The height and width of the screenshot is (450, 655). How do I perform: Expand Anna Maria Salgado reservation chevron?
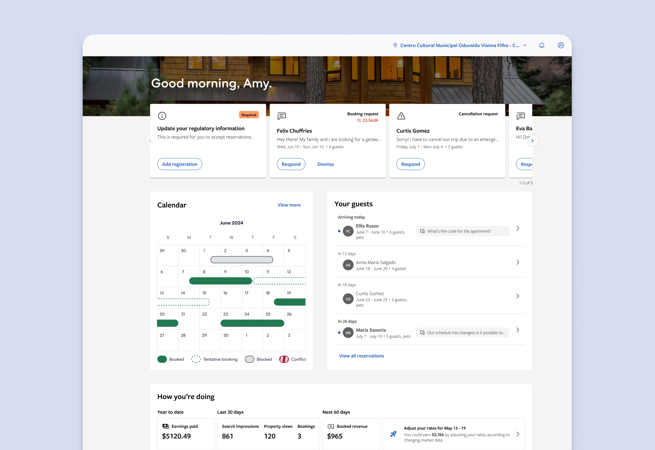[x=518, y=263]
